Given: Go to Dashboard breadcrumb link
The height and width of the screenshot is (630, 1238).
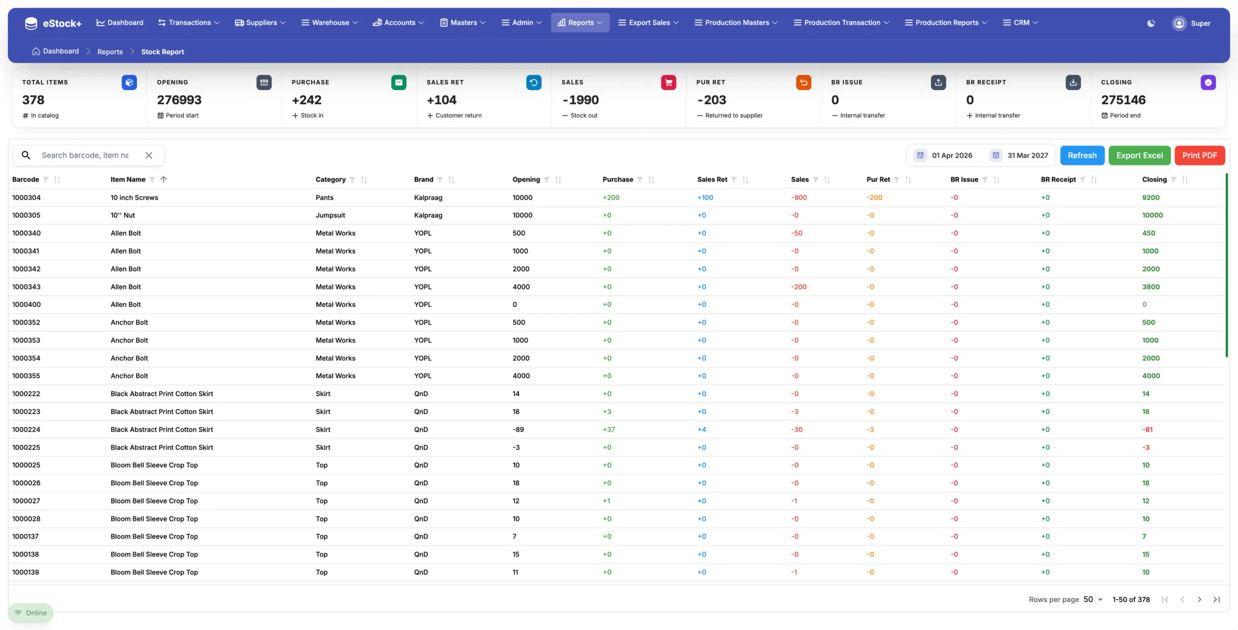Looking at the screenshot, I should pyautogui.click(x=61, y=52).
